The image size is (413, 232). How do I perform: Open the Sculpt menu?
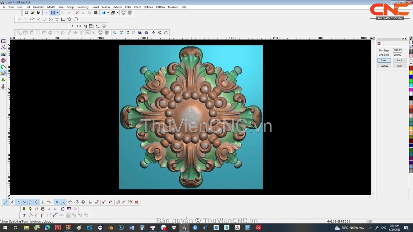pos(71,7)
